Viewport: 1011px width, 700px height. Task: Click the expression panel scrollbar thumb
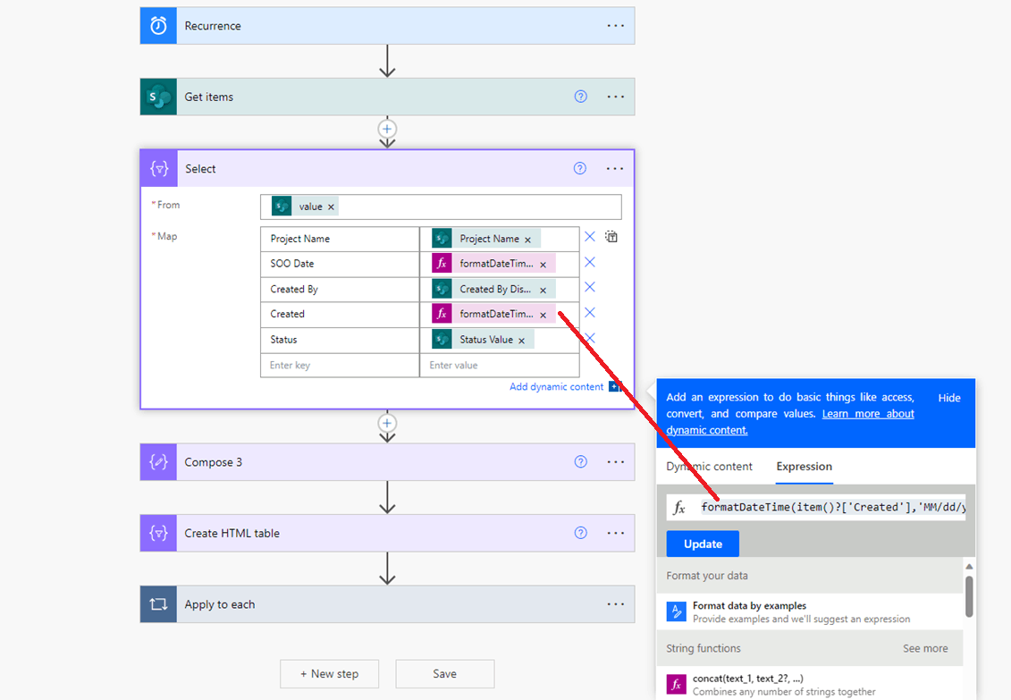[x=968, y=596]
